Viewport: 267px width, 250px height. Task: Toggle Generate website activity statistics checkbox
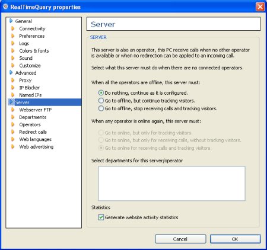point(101,217)
